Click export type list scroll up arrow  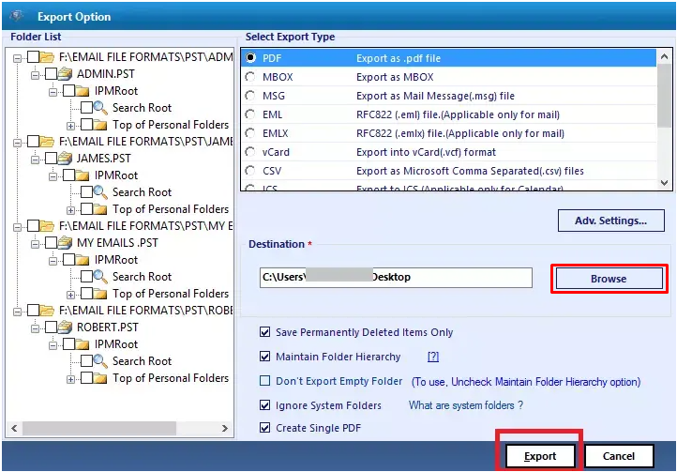click(x=665, y=56)
